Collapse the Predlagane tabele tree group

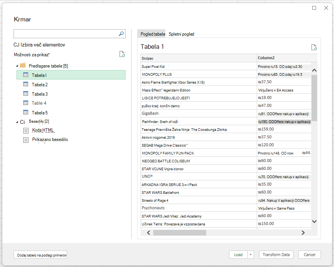[17, 66]
